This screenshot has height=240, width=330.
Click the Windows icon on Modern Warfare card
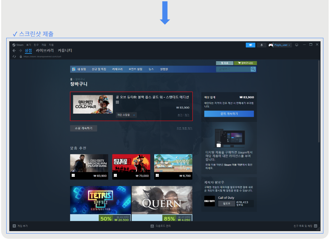(x=73, y=175)
